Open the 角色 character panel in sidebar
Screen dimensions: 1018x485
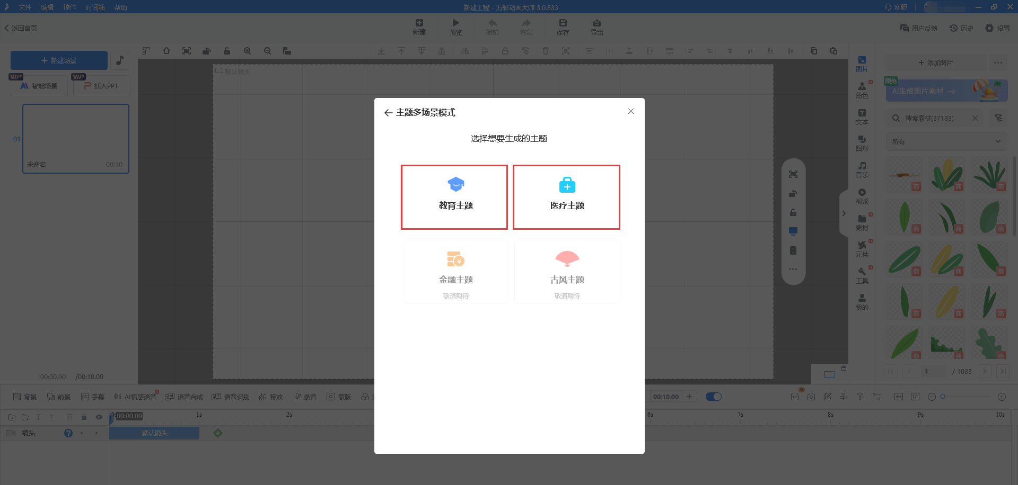(x=862, y=90)
